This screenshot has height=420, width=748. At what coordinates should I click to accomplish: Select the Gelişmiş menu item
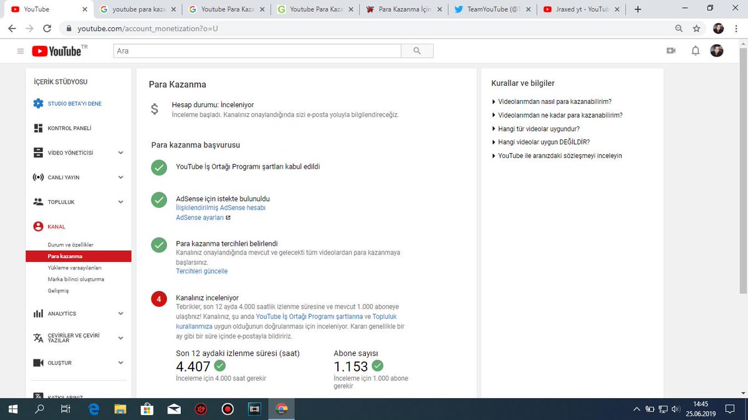[58, 291]
